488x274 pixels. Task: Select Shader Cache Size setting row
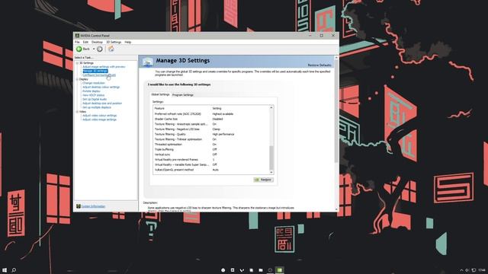coord(211,119)
